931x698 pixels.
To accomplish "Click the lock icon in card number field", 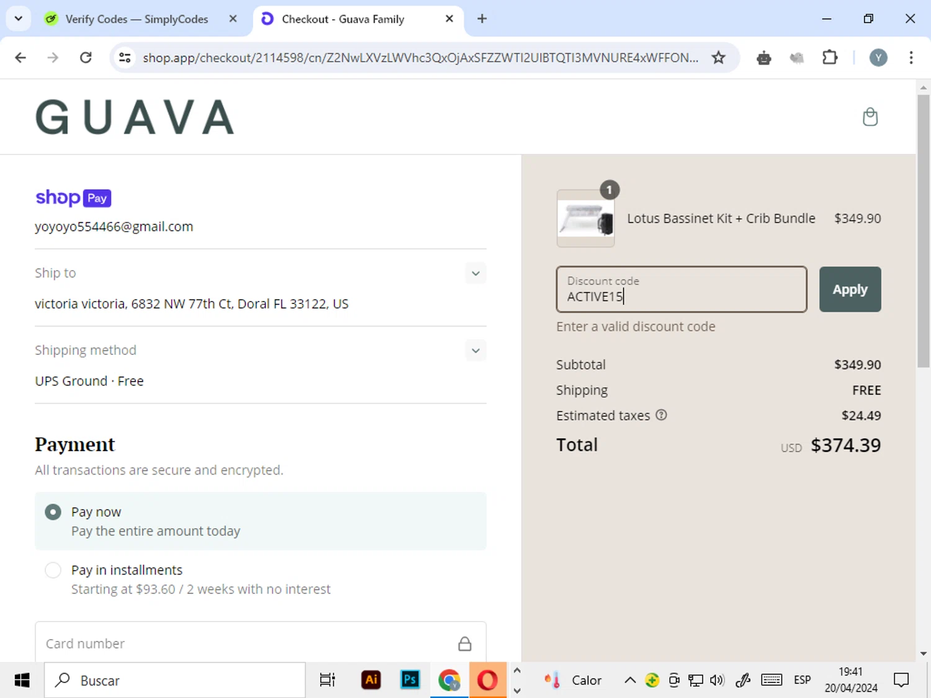I will [x=464, y=643].
